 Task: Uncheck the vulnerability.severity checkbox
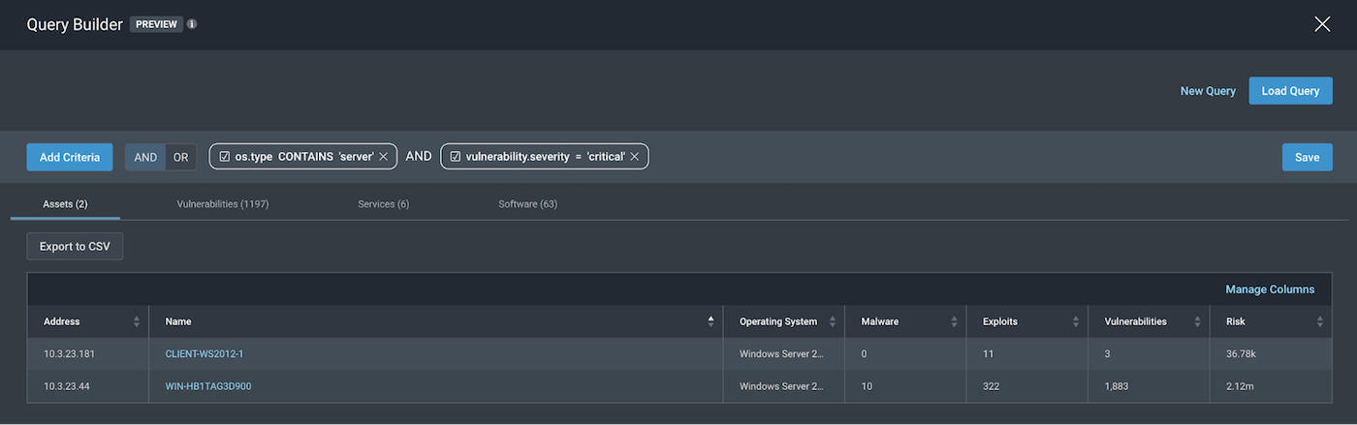(x=455, y=157)
